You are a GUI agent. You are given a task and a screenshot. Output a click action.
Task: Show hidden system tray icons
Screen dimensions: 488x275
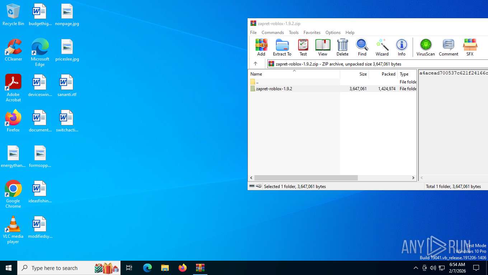tap(416, 268)
